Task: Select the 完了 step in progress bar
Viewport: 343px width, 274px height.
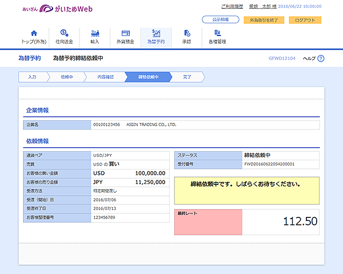Action: click(x=187, y=77)
